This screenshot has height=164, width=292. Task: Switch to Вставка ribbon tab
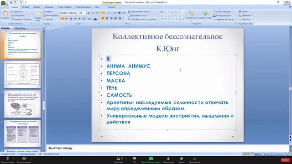[26, 7]
